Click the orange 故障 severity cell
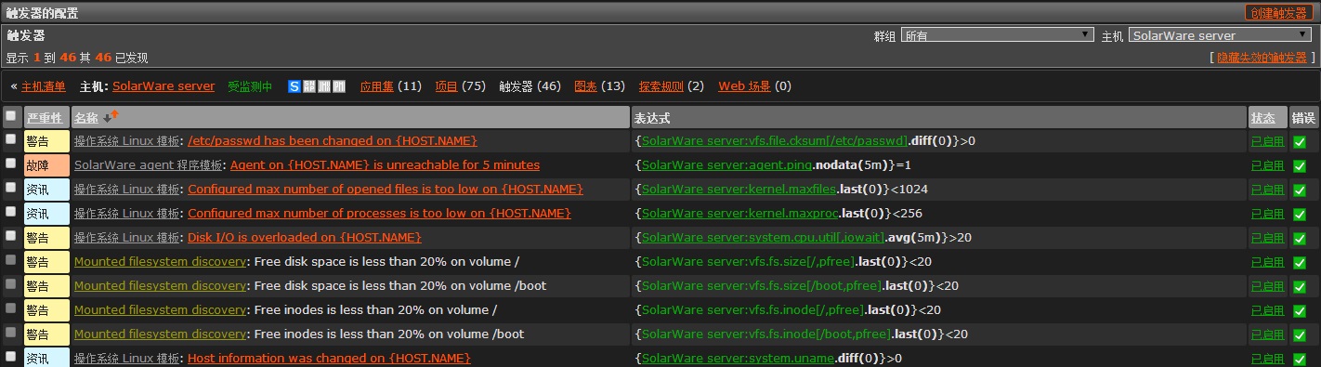The image size is (1321, 367). pos(46,165)
